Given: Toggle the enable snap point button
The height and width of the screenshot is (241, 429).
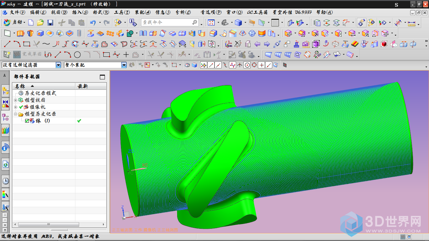Looking at the screenshot, I should 204,65.
